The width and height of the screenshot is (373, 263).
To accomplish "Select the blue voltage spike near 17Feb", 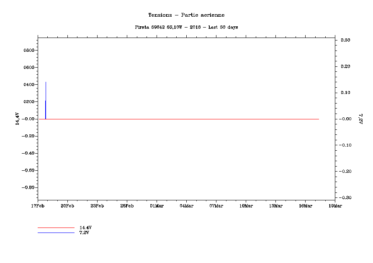I will (x=46, y=110).
